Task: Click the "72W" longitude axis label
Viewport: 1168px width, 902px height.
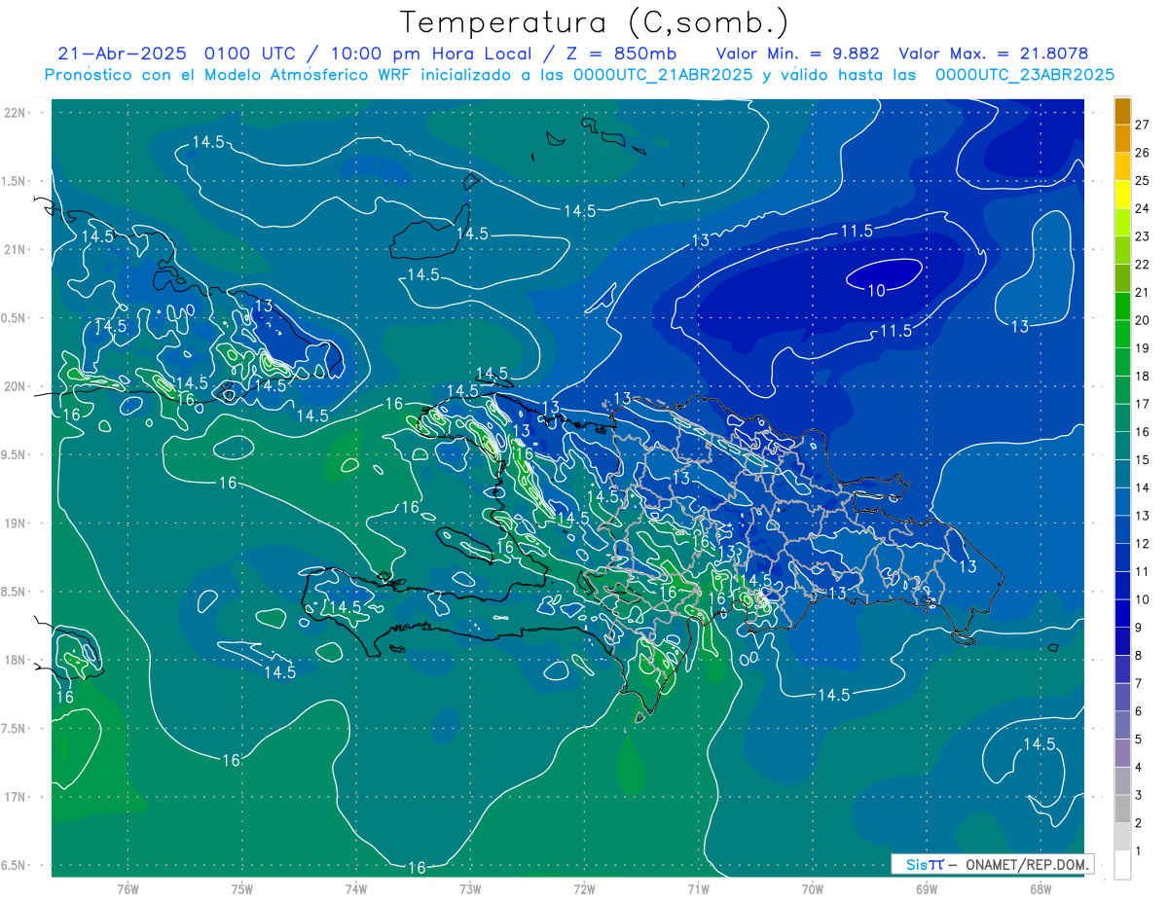Action: click(x=584, y=887)
